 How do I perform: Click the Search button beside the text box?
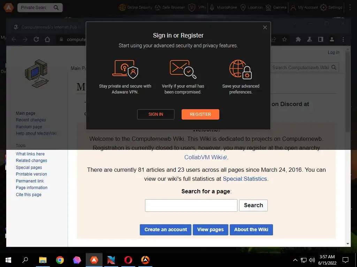253,205
